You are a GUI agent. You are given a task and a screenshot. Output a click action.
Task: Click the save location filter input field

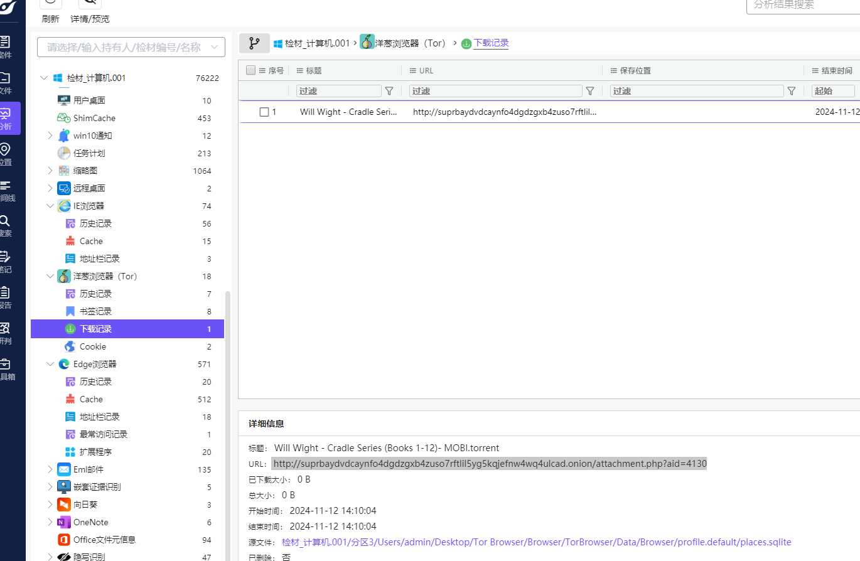696,91
